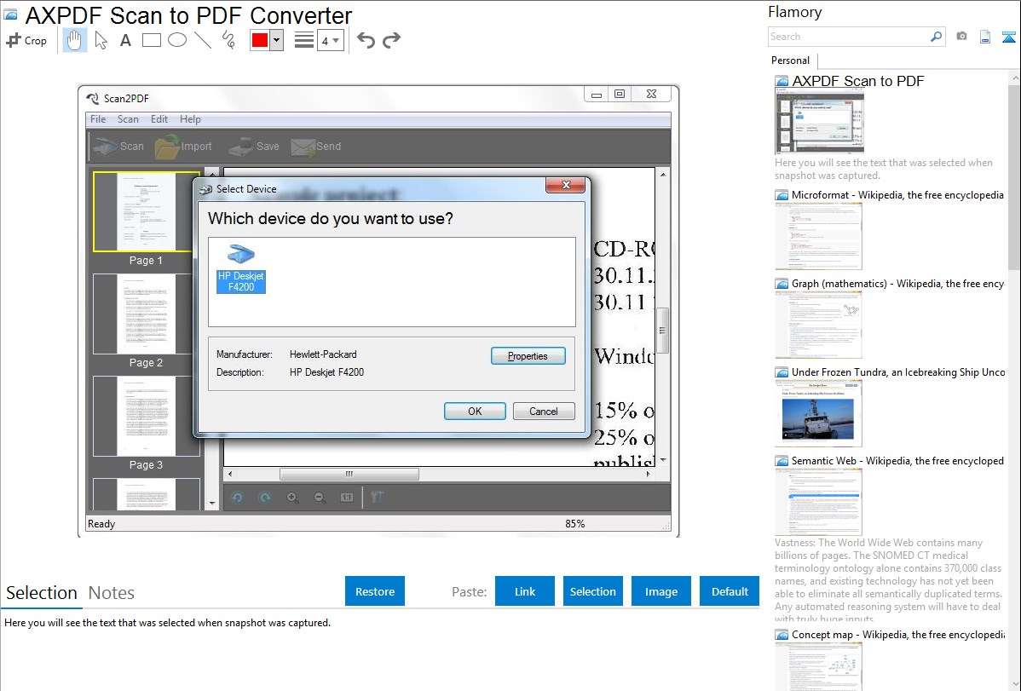Click the actual size 1:1 icon
The image size is (1021, 691).
(346, 498)
